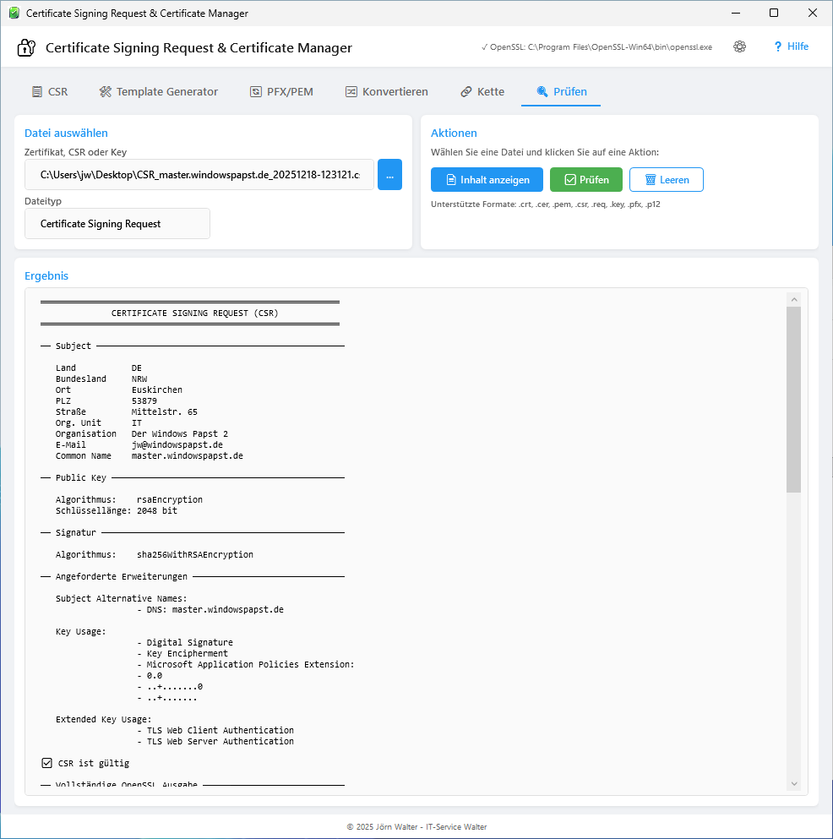Image resolution: width=833 pixels, height=839 pixels.
Task: Switch to the Template Generator tab
Action: (166, 92)
